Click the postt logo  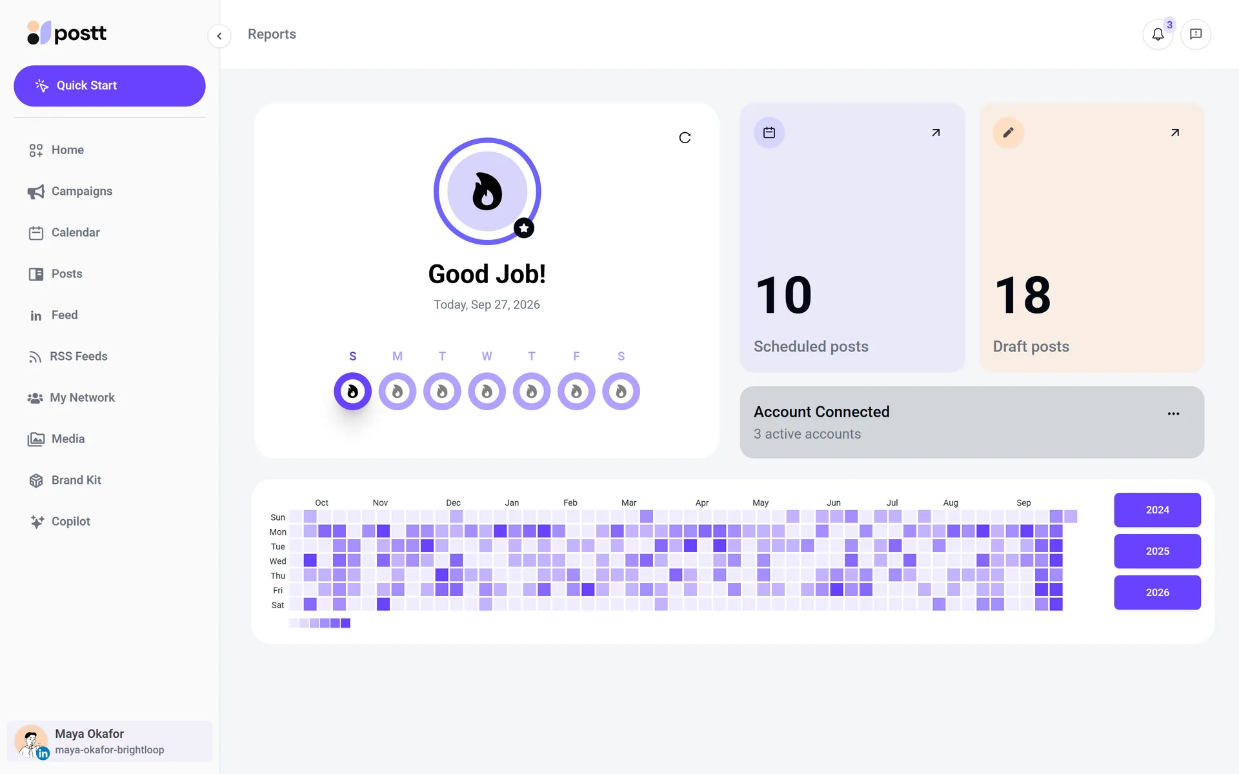tap(66, 33)
